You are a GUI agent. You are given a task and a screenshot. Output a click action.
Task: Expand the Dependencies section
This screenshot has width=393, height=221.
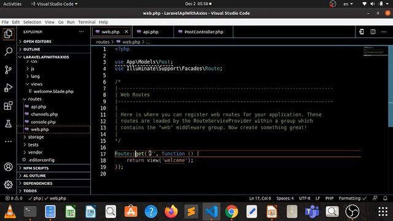[x=53, y=184]
